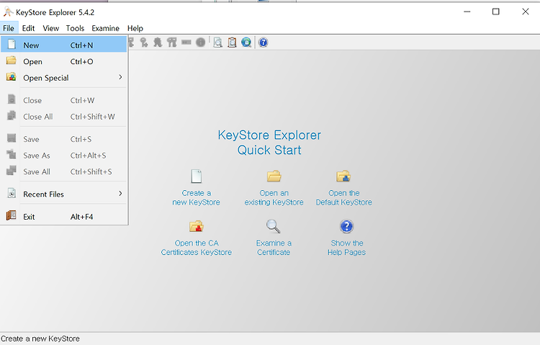Click the folder icon above Open the CA Certificates KeyStore
The width and height of the screenshot is (540, 345).
pyautogui.click(x=197, y=226)
